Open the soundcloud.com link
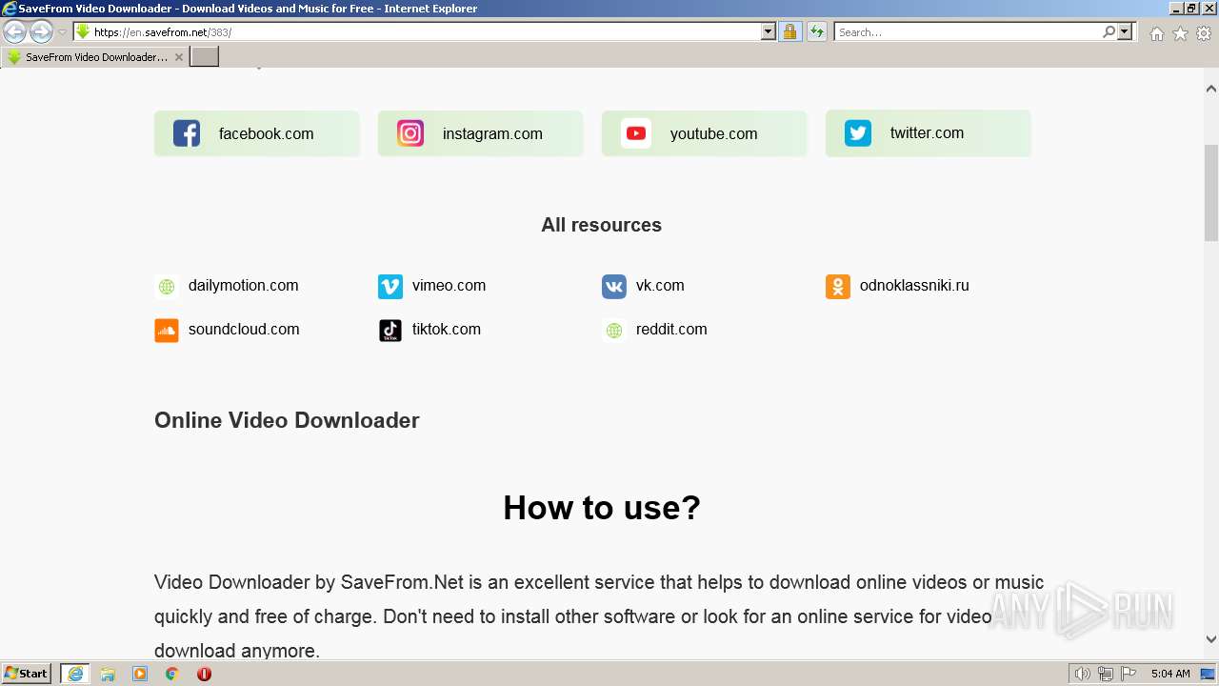Image resolution: width=1219 pixels, height=686 pixels. tap(244, 330)
